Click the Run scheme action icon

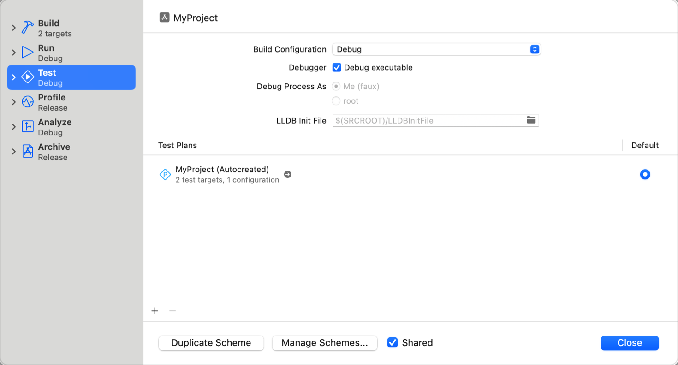(26, 52)
